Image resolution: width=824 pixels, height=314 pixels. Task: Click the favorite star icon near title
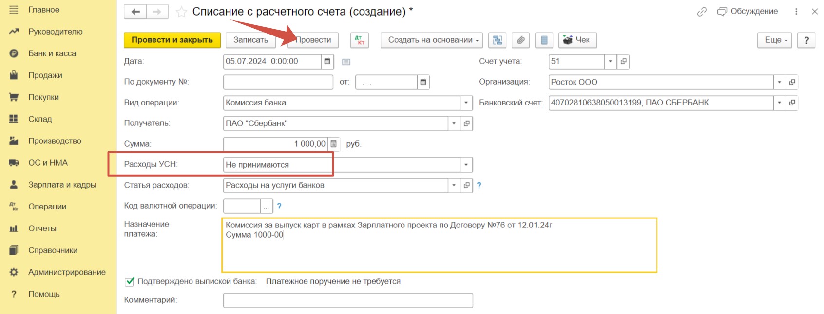pyautogui.click(x=181, y=12)
